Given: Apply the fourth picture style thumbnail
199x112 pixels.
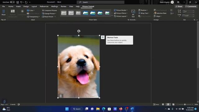Looking at the screenshot, I should coord(86,13).
